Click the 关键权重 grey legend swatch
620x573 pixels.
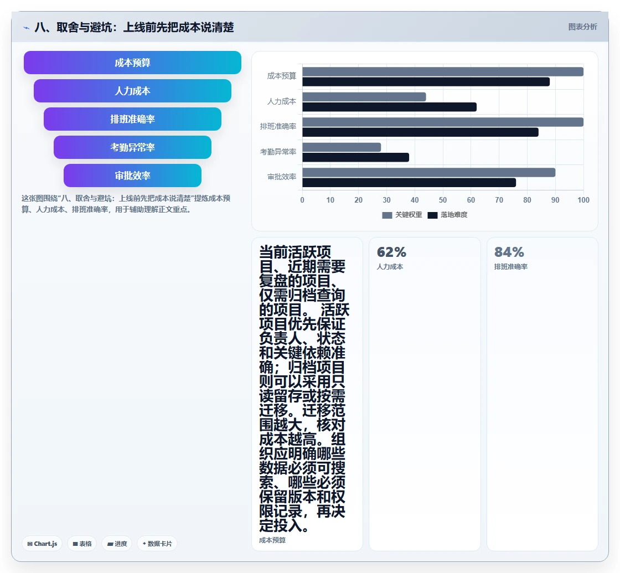pos(387,215)
